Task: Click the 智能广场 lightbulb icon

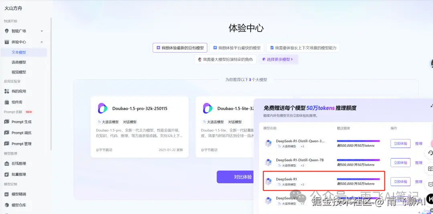Action: [x=7, y=31]
